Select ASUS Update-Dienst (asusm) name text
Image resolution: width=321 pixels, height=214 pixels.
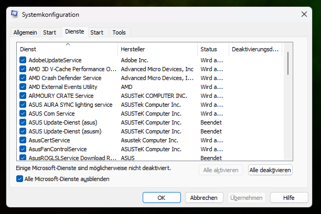(x=65, y=131)
